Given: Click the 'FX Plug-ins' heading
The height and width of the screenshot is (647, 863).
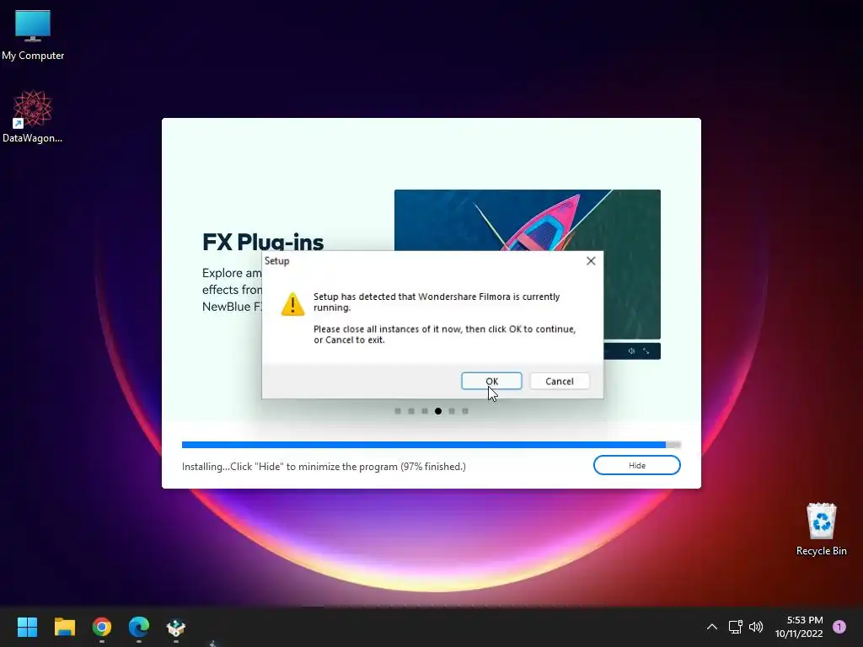Looking at the screenshot, I should pos(263,242).
